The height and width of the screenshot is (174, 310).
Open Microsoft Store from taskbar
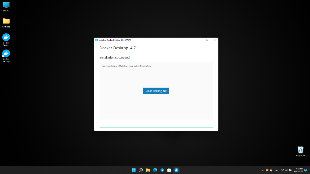[169, 170]
